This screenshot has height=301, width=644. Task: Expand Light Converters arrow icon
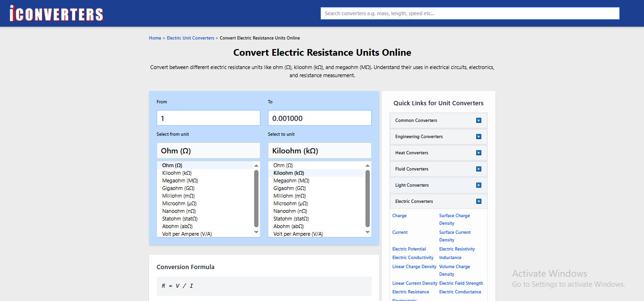click(479, 185)
